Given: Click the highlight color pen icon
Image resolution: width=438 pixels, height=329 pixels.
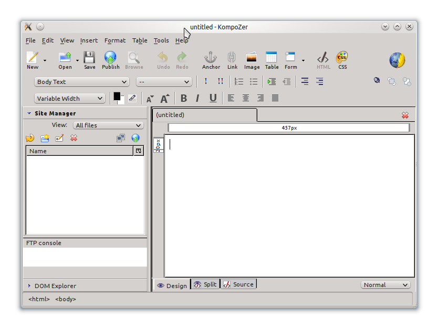Looking at the screenshot, I should pyautogui.click(x=132, y=98).
